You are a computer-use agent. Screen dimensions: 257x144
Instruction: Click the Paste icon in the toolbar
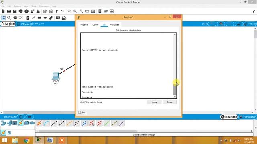pyautogui.click(x=51, y=11)
